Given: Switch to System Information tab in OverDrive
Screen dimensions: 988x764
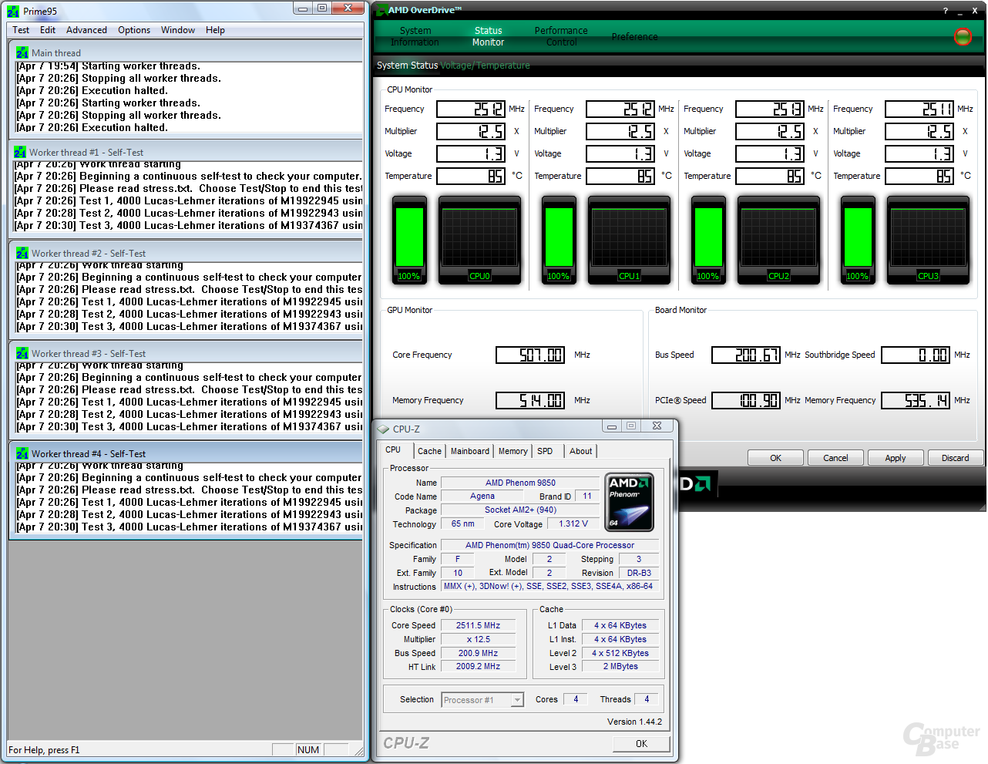Looking at the screenshot, I should coord(415,36).
